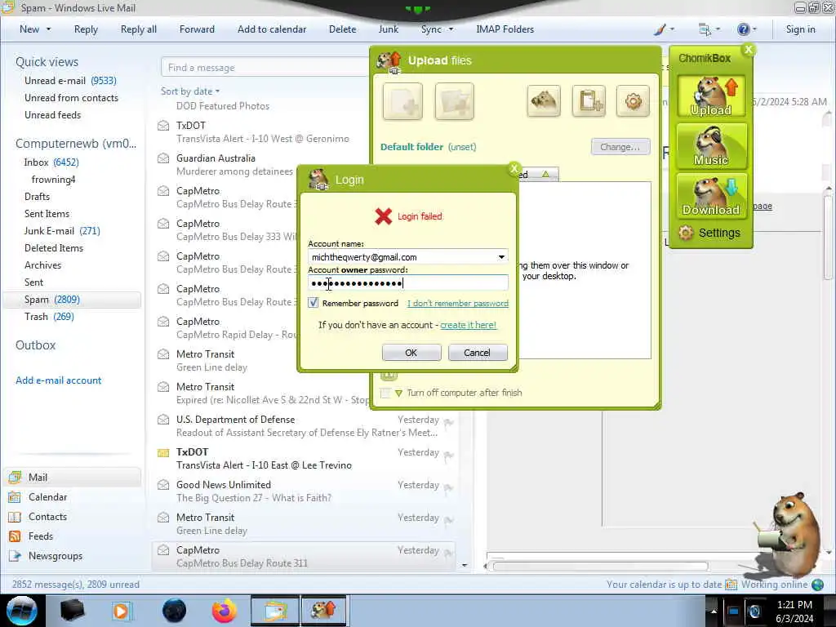This screenshot has width=836, height=627.
Task: Open the Inbox folder
Action: 51,162
